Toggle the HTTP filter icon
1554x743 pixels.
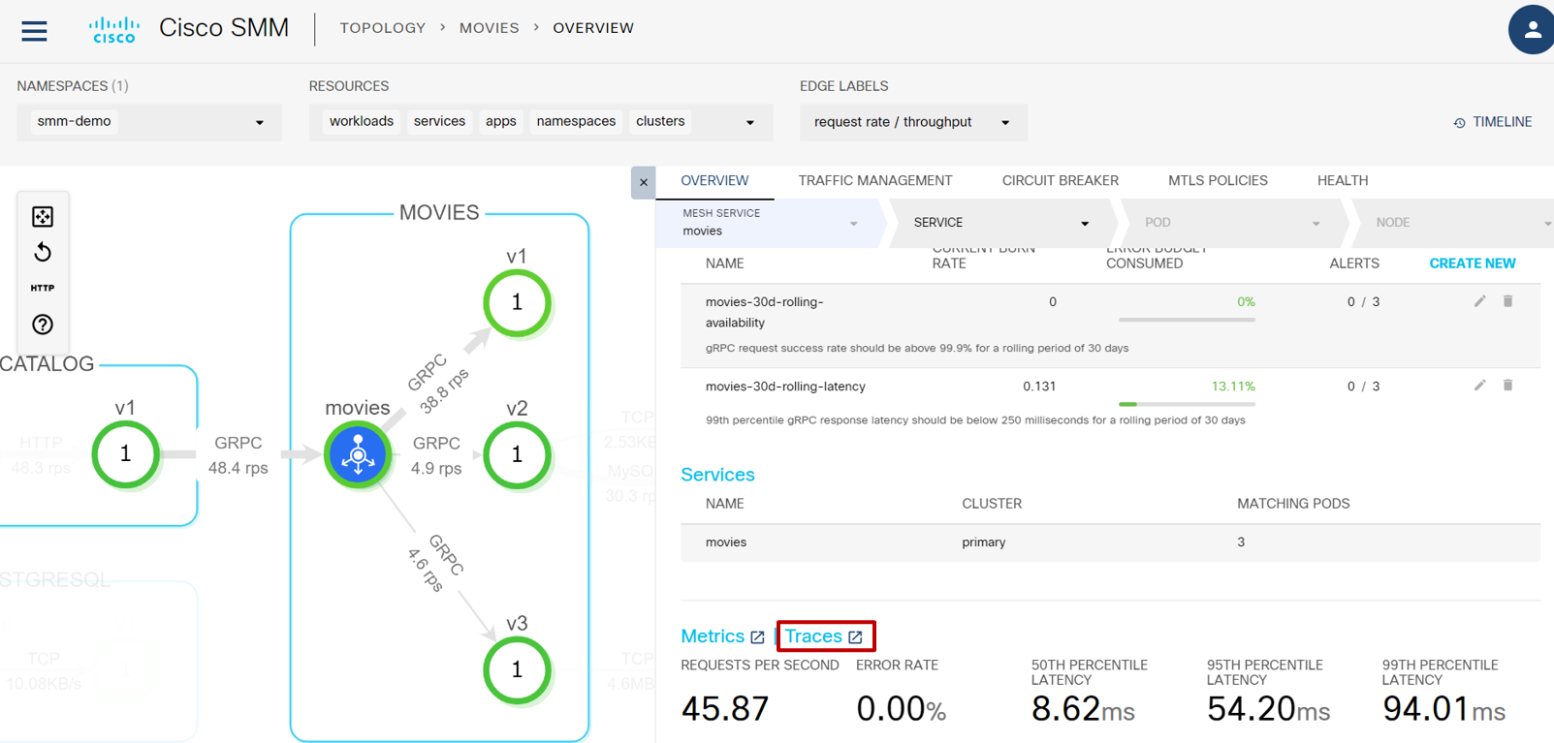click(x=43, y=288)
